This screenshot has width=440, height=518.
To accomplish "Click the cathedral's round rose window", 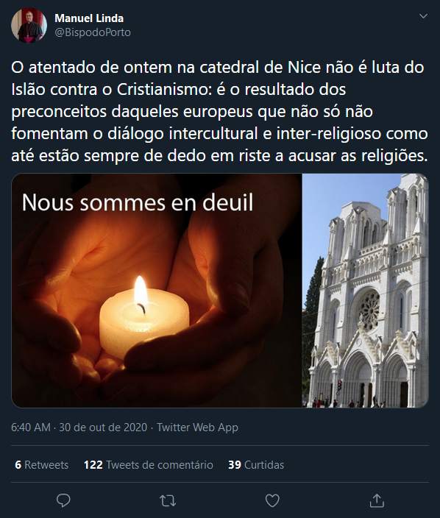I will tap(369, 310).
